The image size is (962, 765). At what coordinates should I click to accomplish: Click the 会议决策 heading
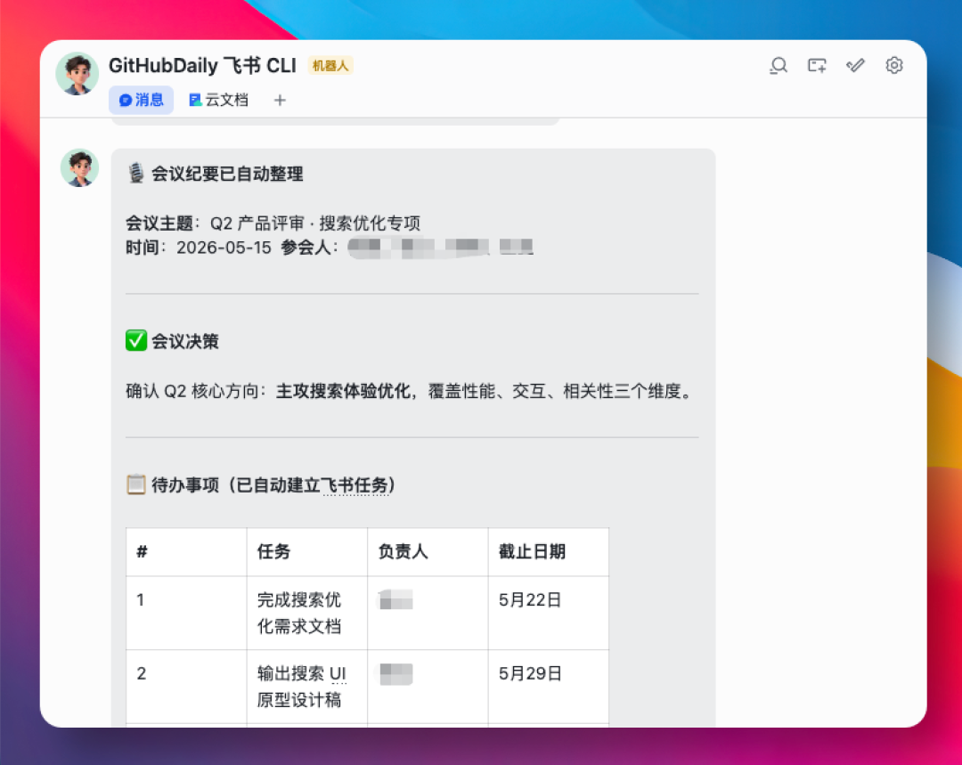point(184,341)
